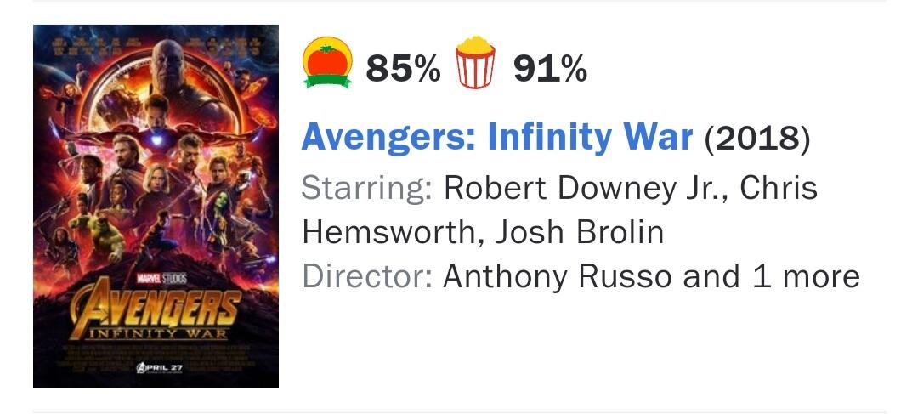Open the Avengers: Infinity War title link
This screenshot has height=414, width=918.
pyautogui.click(x=498, y=136)
